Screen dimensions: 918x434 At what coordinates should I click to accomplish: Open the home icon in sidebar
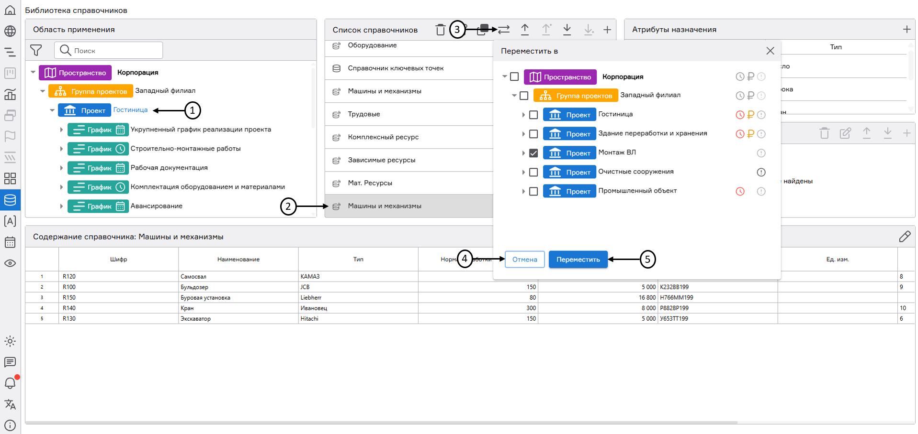pos(10,10)
